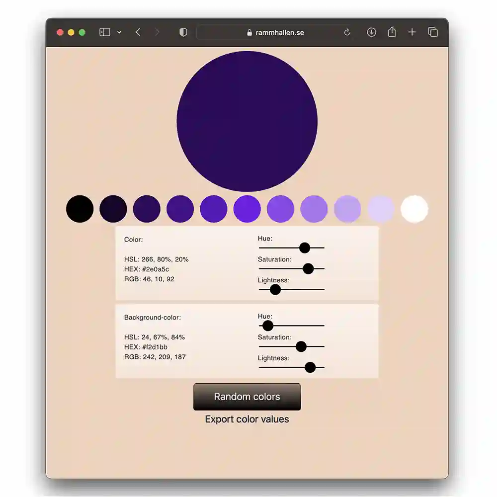The height and width of the screenshot is (497, 497).
Task: Open the share sheet icon
Action: [x=392, y=32]
